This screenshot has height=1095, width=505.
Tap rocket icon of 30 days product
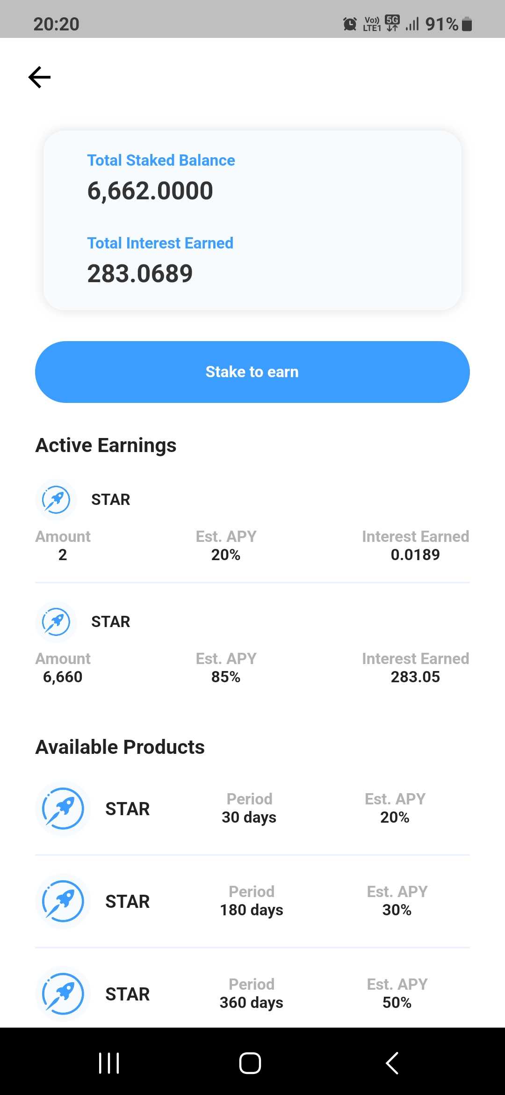[x=63, y=809]
